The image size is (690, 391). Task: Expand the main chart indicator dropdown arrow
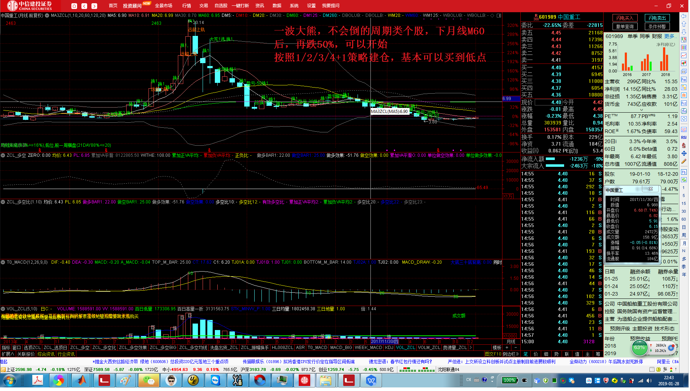tap(47, 15)
